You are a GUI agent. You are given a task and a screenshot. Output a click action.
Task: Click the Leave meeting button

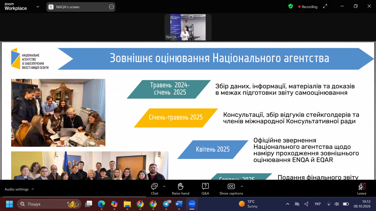click(362, 189)
